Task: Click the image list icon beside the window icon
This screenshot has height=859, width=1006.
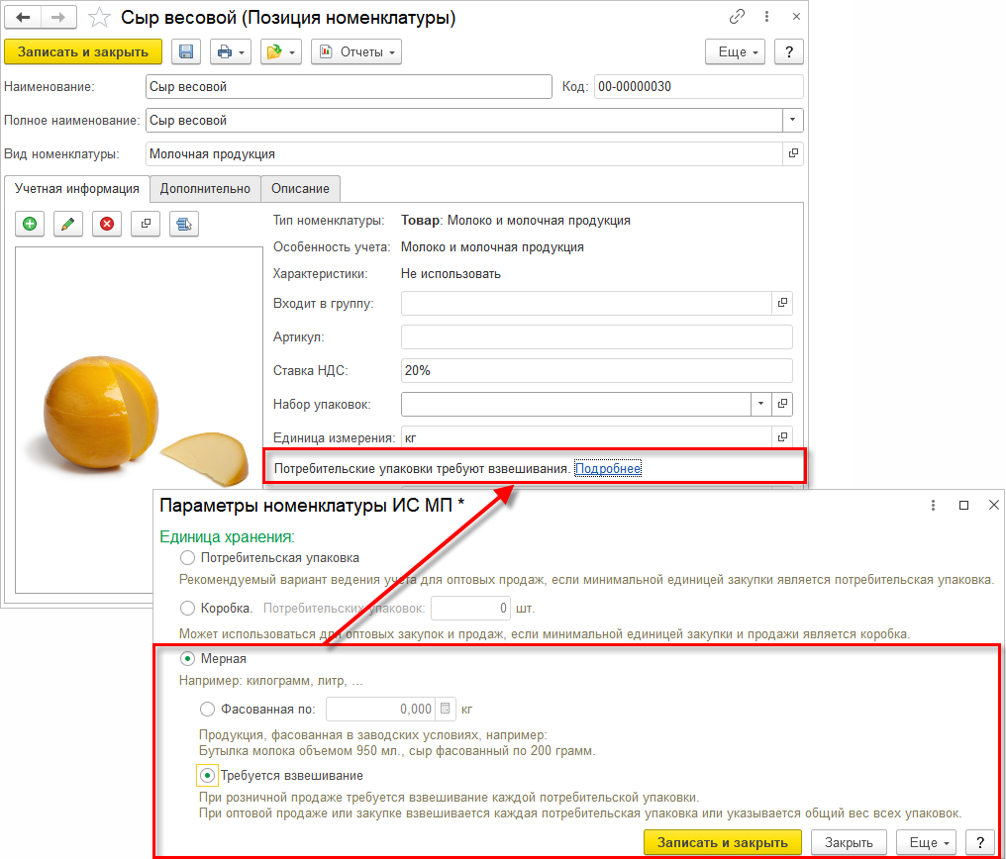Action: tap(184, 224)
